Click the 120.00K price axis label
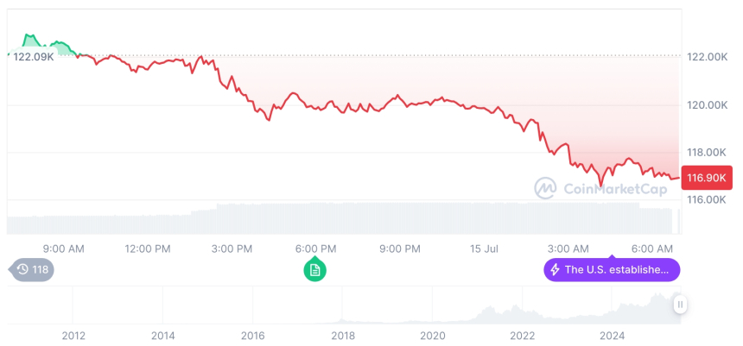The image size is (743, 346). click(x=707, y=105)
